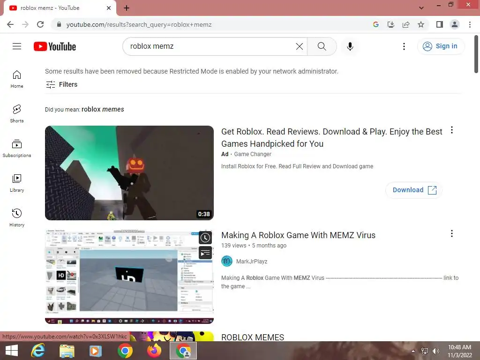The height and width of the screenshot is (360, 480).
Task: Open Chrome three-dot menu
Action: tap(470, 24)
